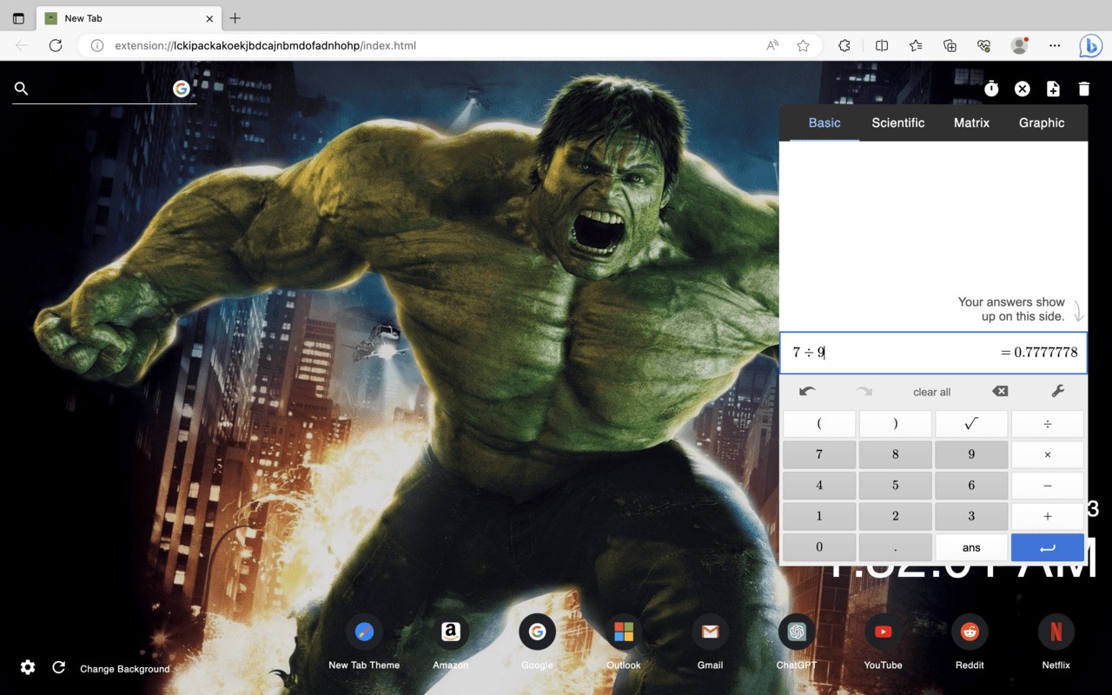Click the refresh background icon

pos(58,667)
